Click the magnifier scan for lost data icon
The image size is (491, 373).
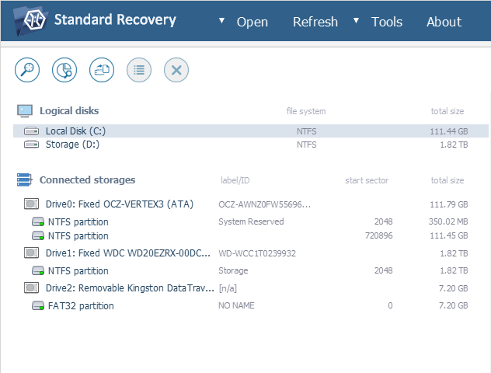pyautogui.click(x=28, y=70)
